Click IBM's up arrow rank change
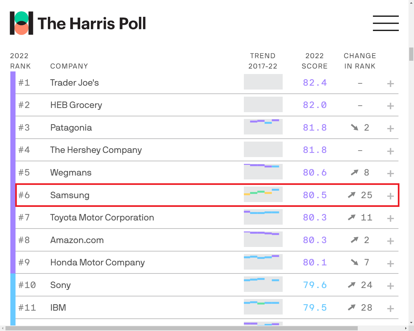This screenshot has height=331, width=414. coord(352,307)
